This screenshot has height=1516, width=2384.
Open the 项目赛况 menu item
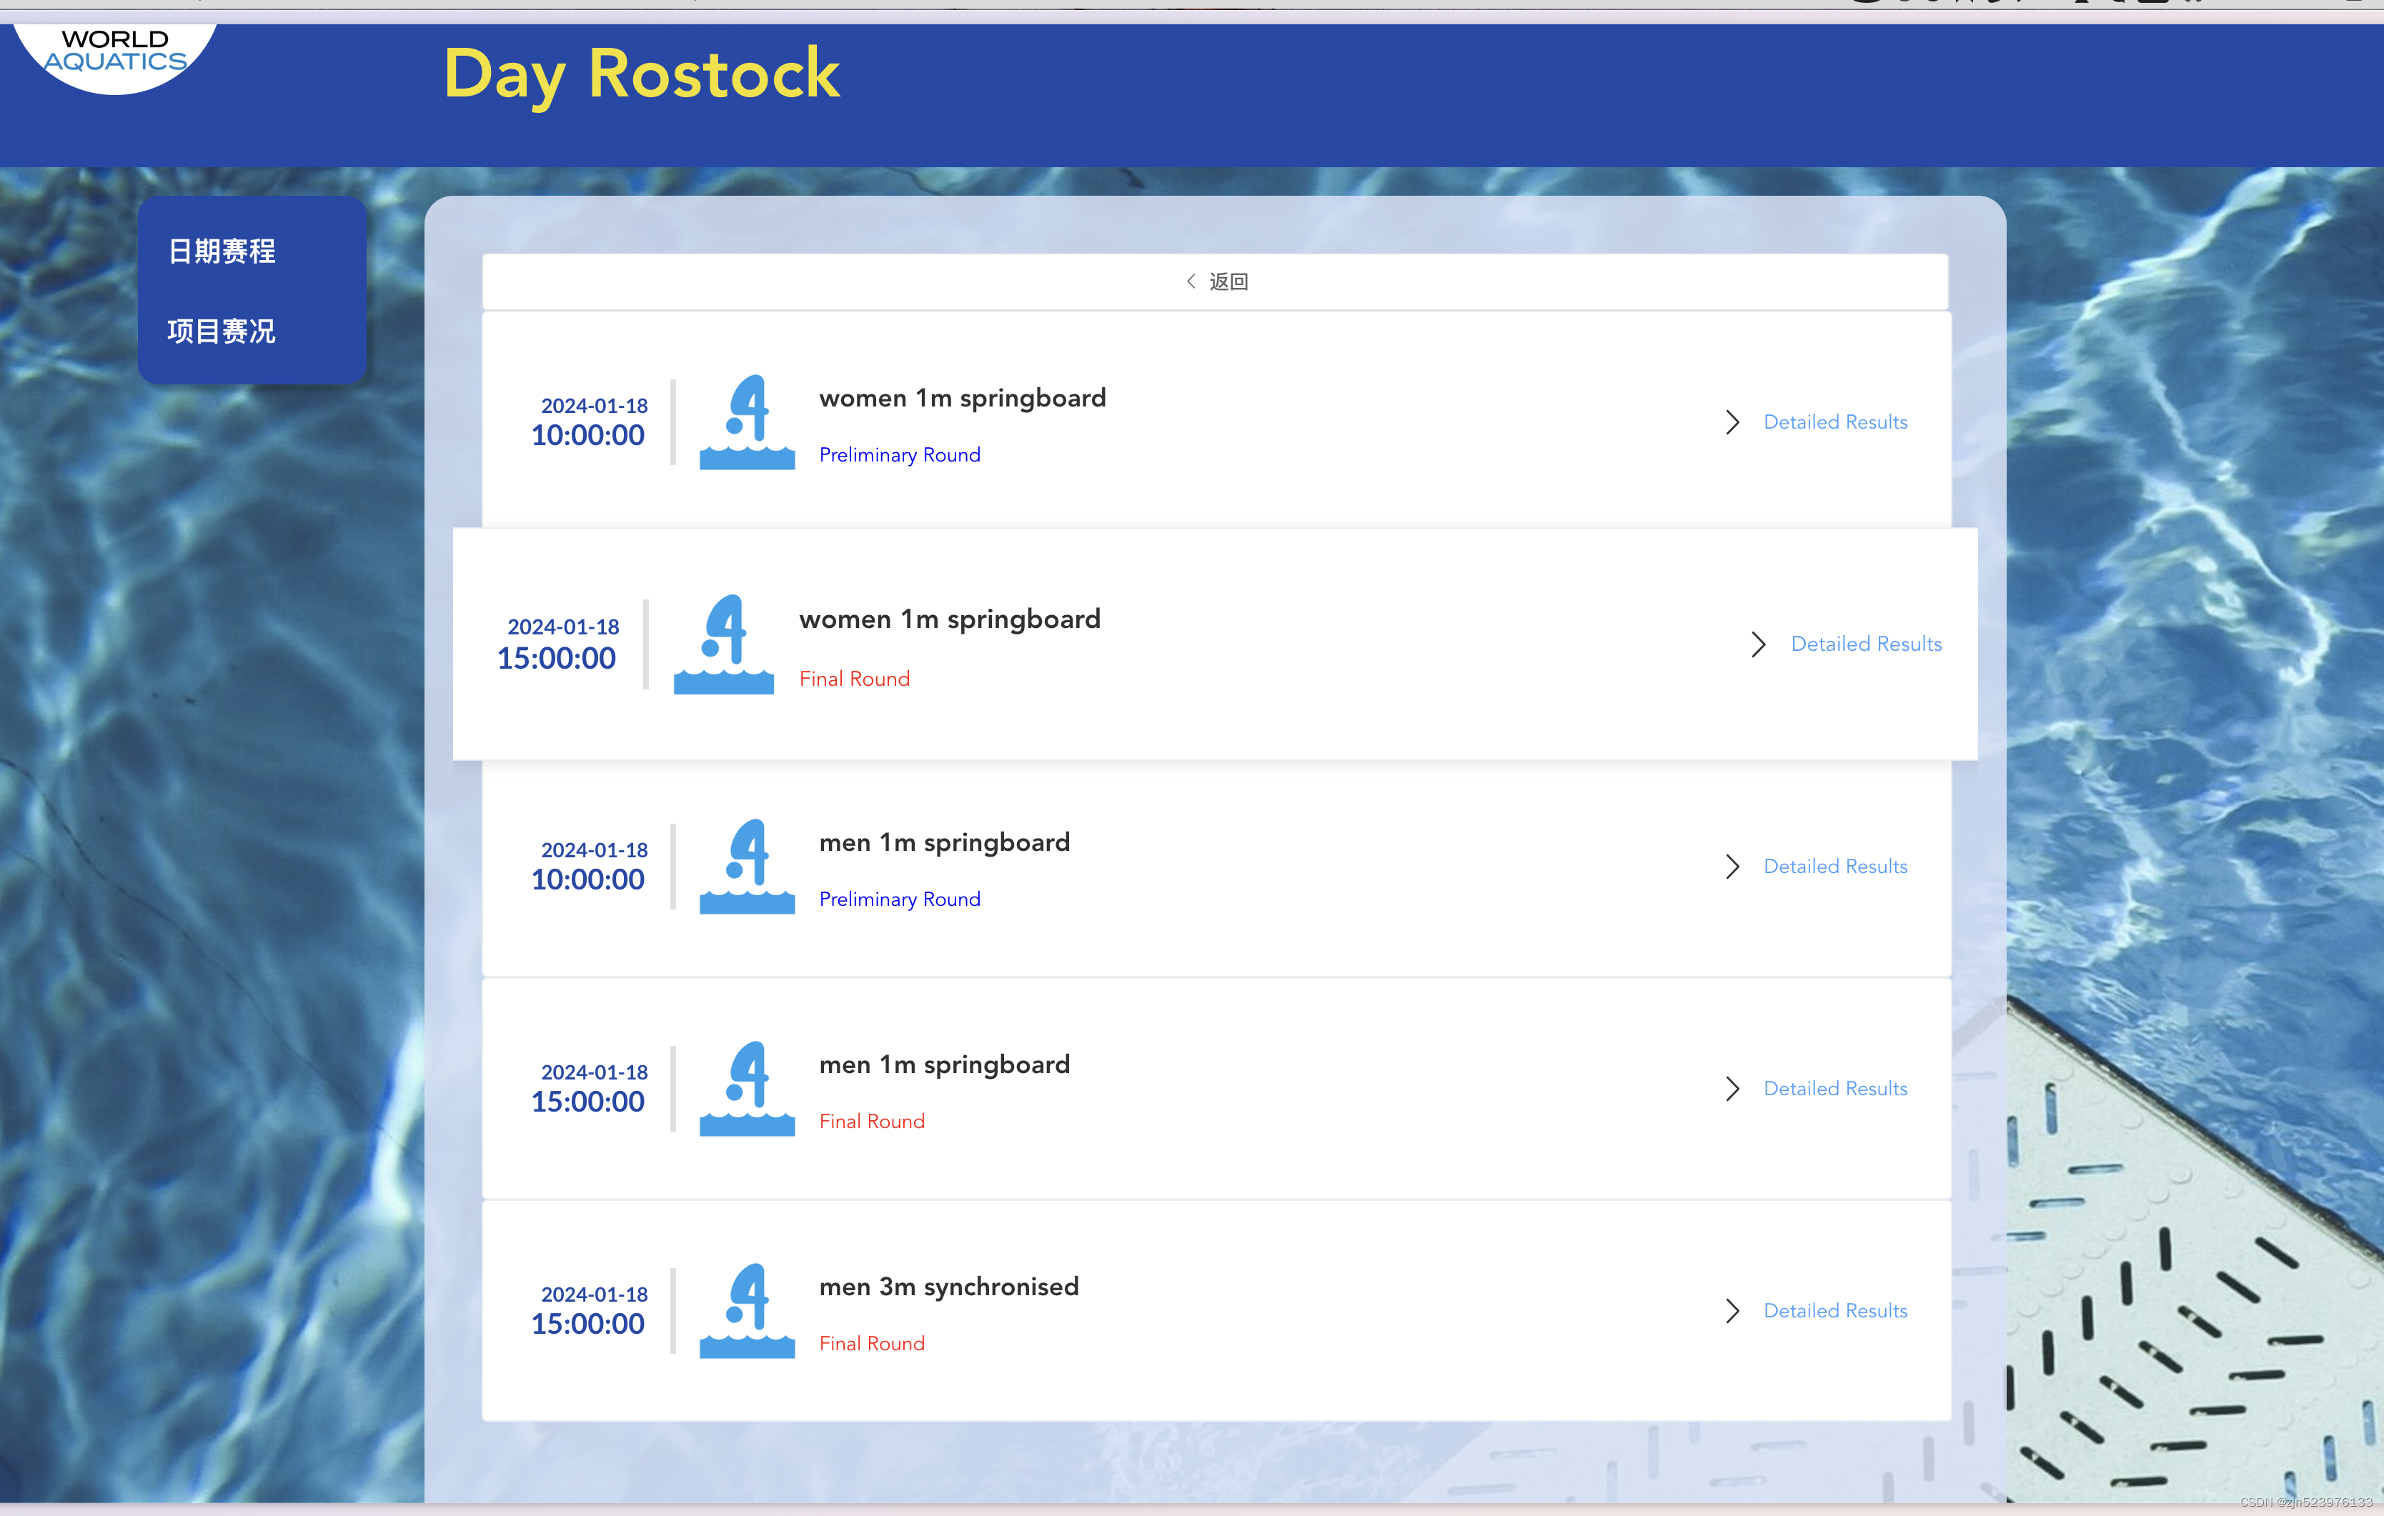(x=222, y=331)
